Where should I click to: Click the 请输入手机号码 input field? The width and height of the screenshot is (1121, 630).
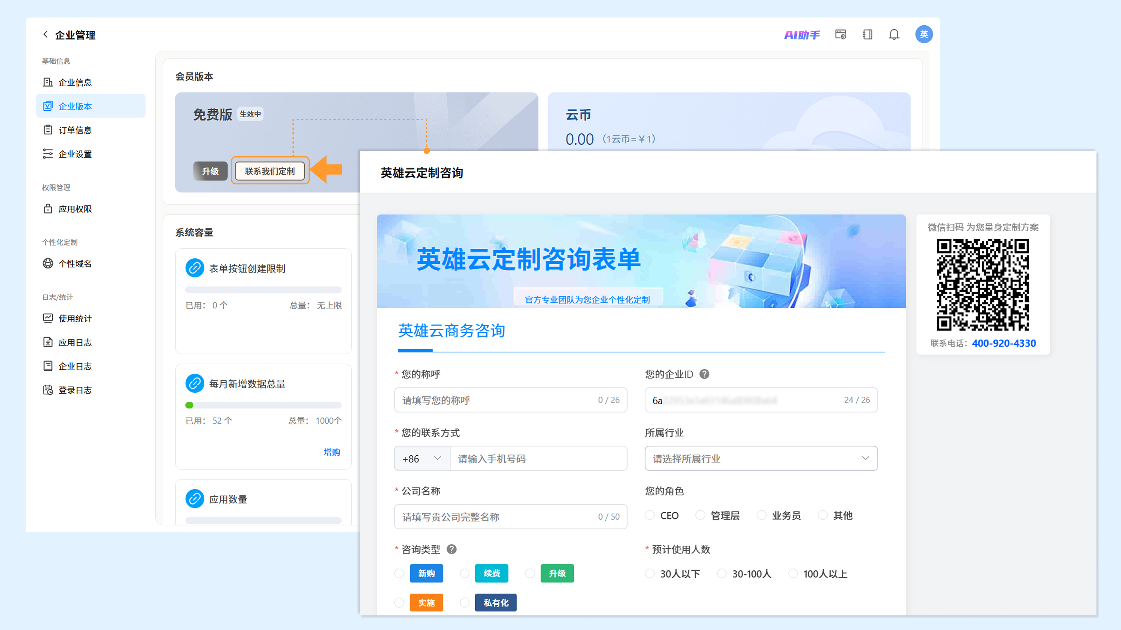(x=538, y=458)
